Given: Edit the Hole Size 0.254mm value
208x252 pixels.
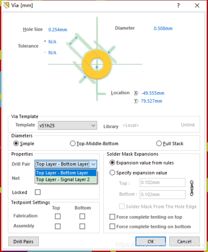Looking at the screenshot, I should [58, 30].
